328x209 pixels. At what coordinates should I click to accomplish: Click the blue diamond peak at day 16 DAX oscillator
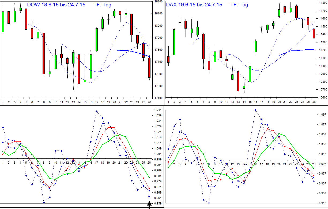(x=256, y=109)
